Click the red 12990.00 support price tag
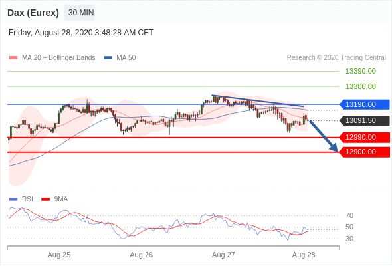392x266 pixels. [x=365, y=138]
